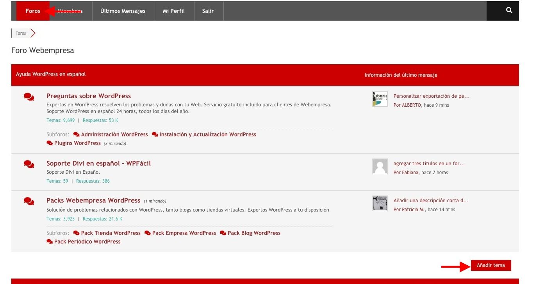Open Patricia M.'s avatar thumbnail
This screenshot has width=544, height=284.
[380, 203]
